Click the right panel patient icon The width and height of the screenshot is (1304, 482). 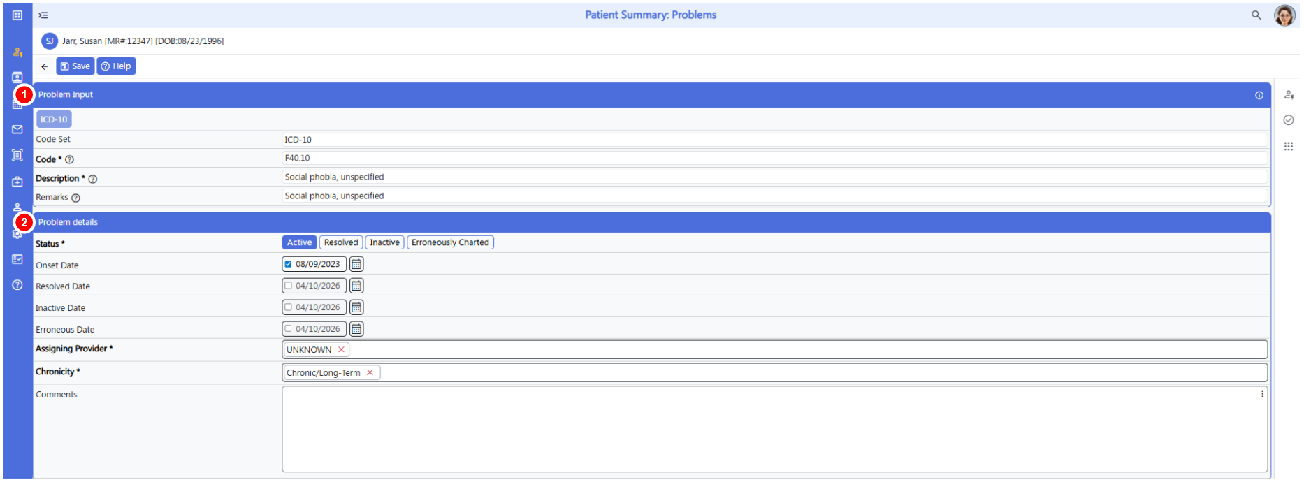click(x=1289, y=94)
